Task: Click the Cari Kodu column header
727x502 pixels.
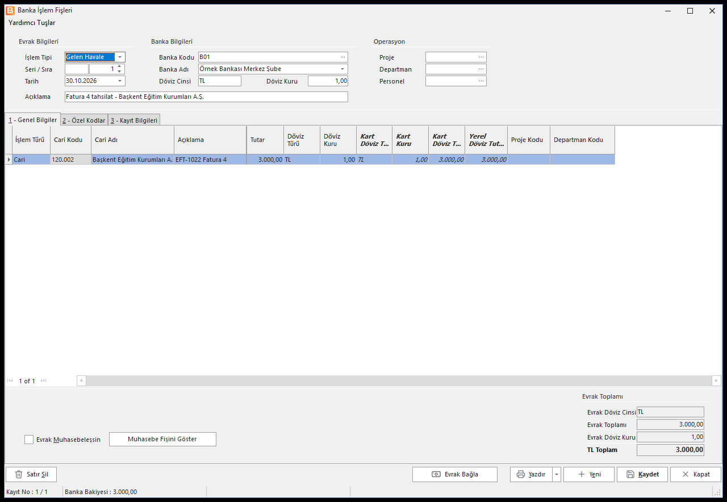Action: 70,140
